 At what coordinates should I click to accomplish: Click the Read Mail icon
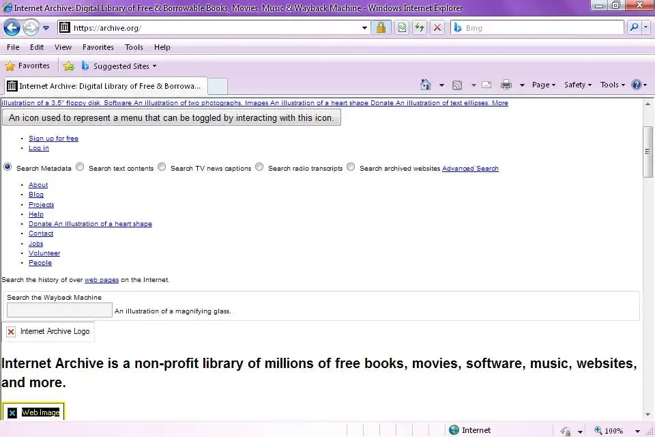pos(486,85)
